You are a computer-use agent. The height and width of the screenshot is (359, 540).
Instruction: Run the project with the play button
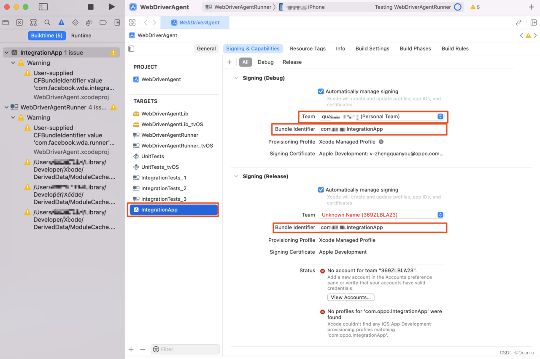point(111,7)
